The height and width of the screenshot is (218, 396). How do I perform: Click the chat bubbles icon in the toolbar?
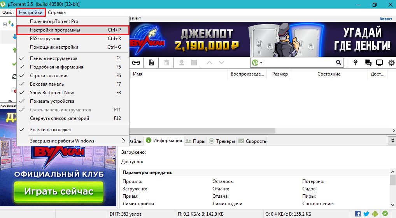[x=368, y=63]
